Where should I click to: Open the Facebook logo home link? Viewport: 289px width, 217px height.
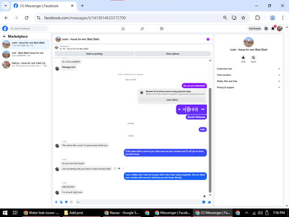tap(5, 28)
